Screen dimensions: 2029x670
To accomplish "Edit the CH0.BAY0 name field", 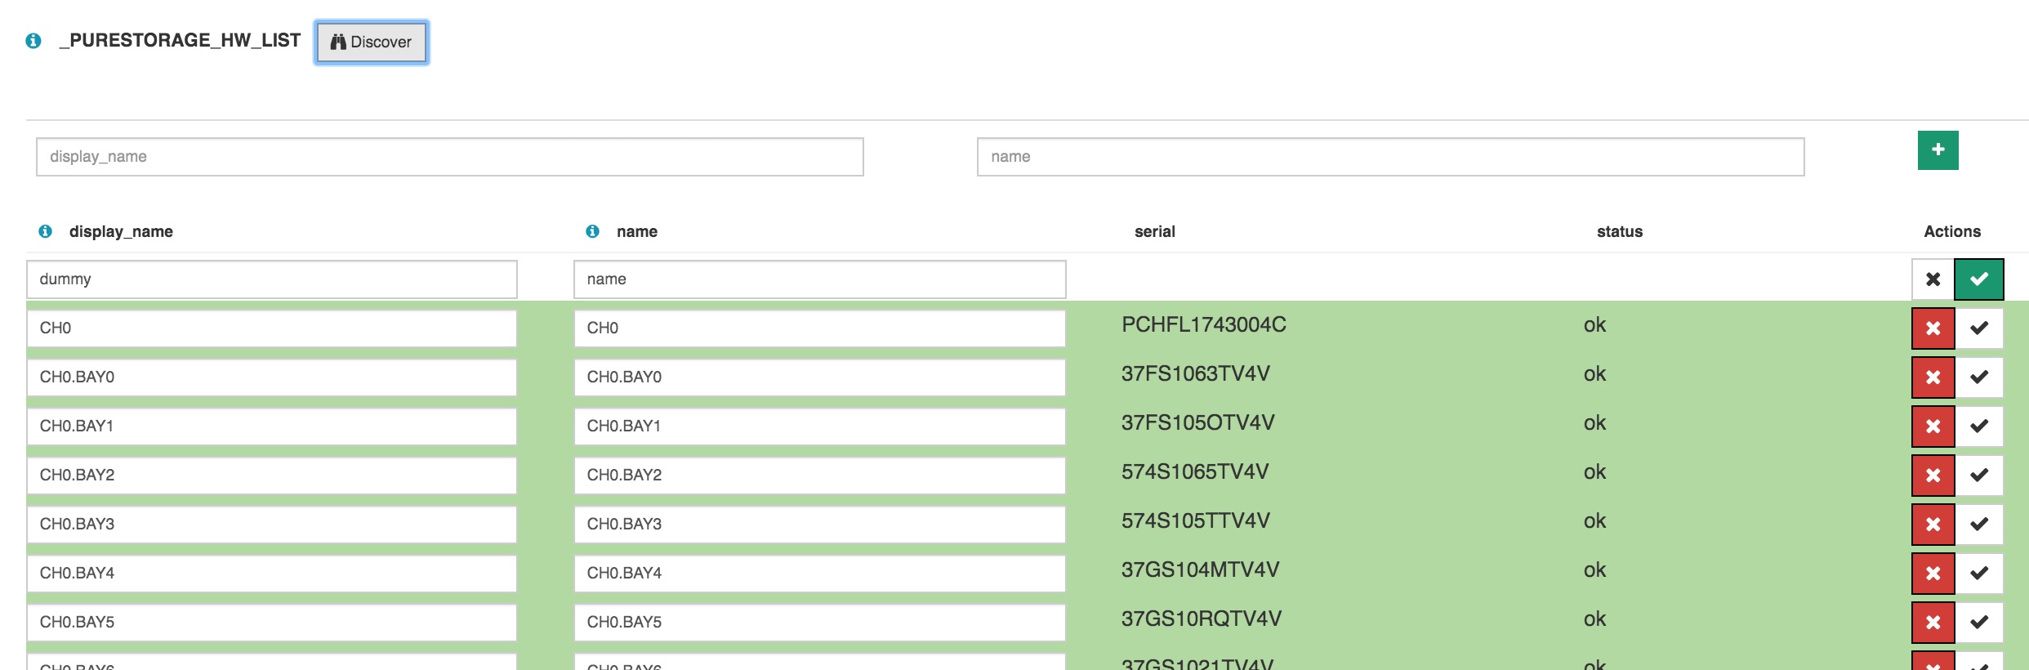I will coord(820,377).
